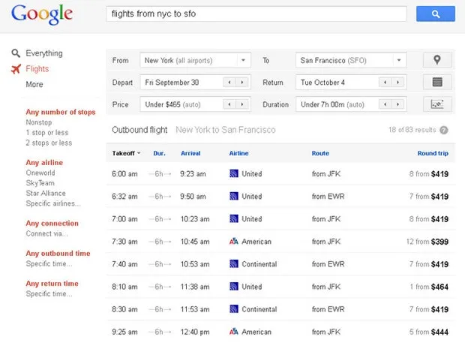Select Everything in left sidebar

click(44, 53)
